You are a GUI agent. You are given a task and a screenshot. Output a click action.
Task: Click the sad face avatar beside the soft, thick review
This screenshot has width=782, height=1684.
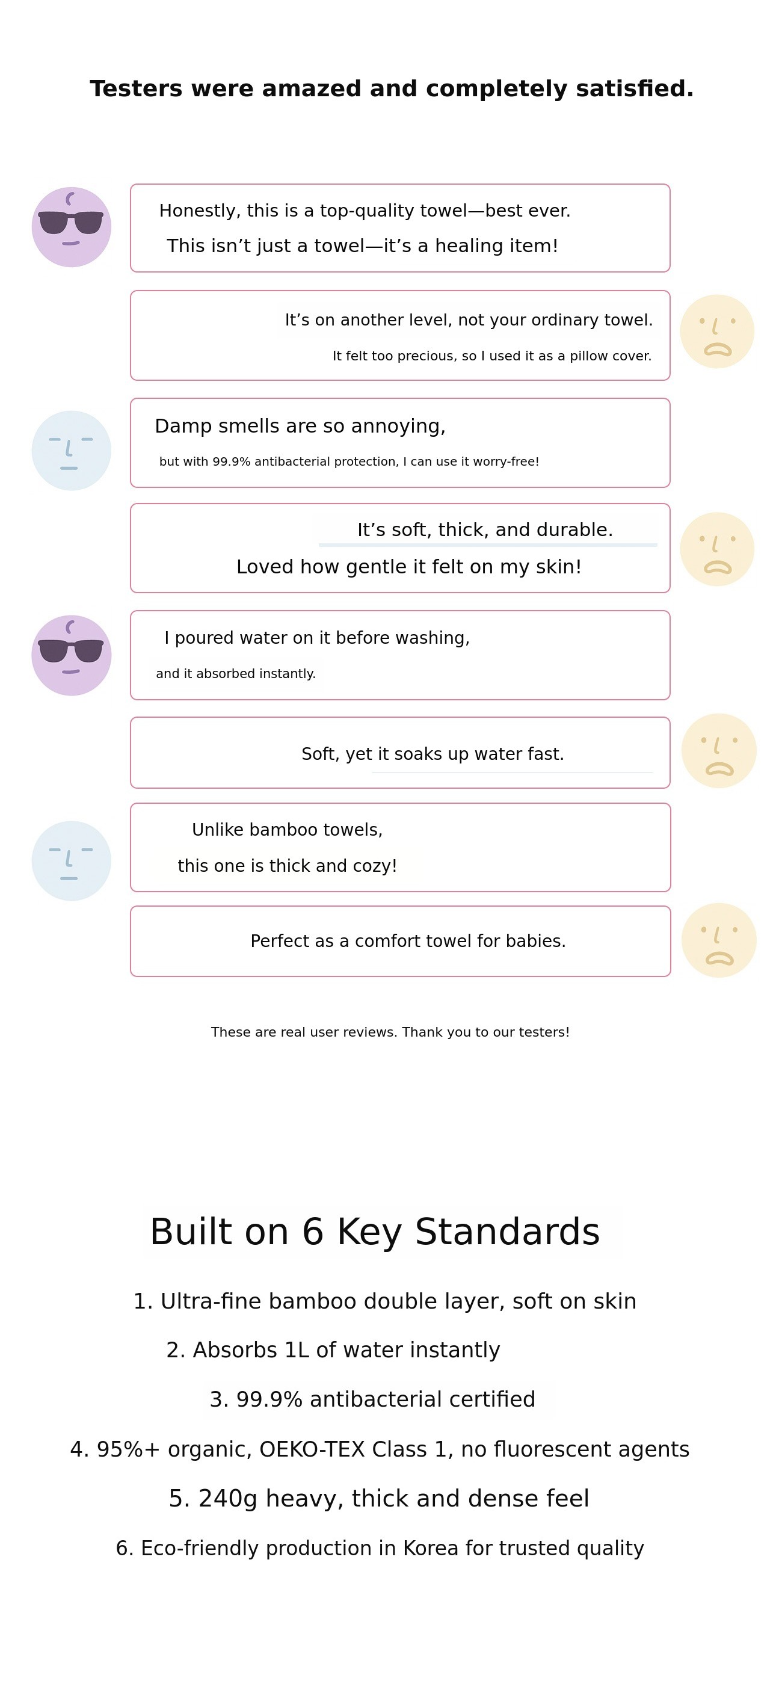click(x=716, y=549)
